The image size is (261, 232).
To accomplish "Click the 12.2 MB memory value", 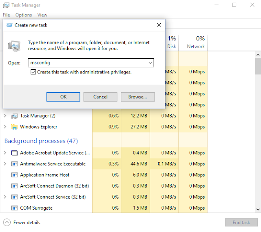I will 139,116.
